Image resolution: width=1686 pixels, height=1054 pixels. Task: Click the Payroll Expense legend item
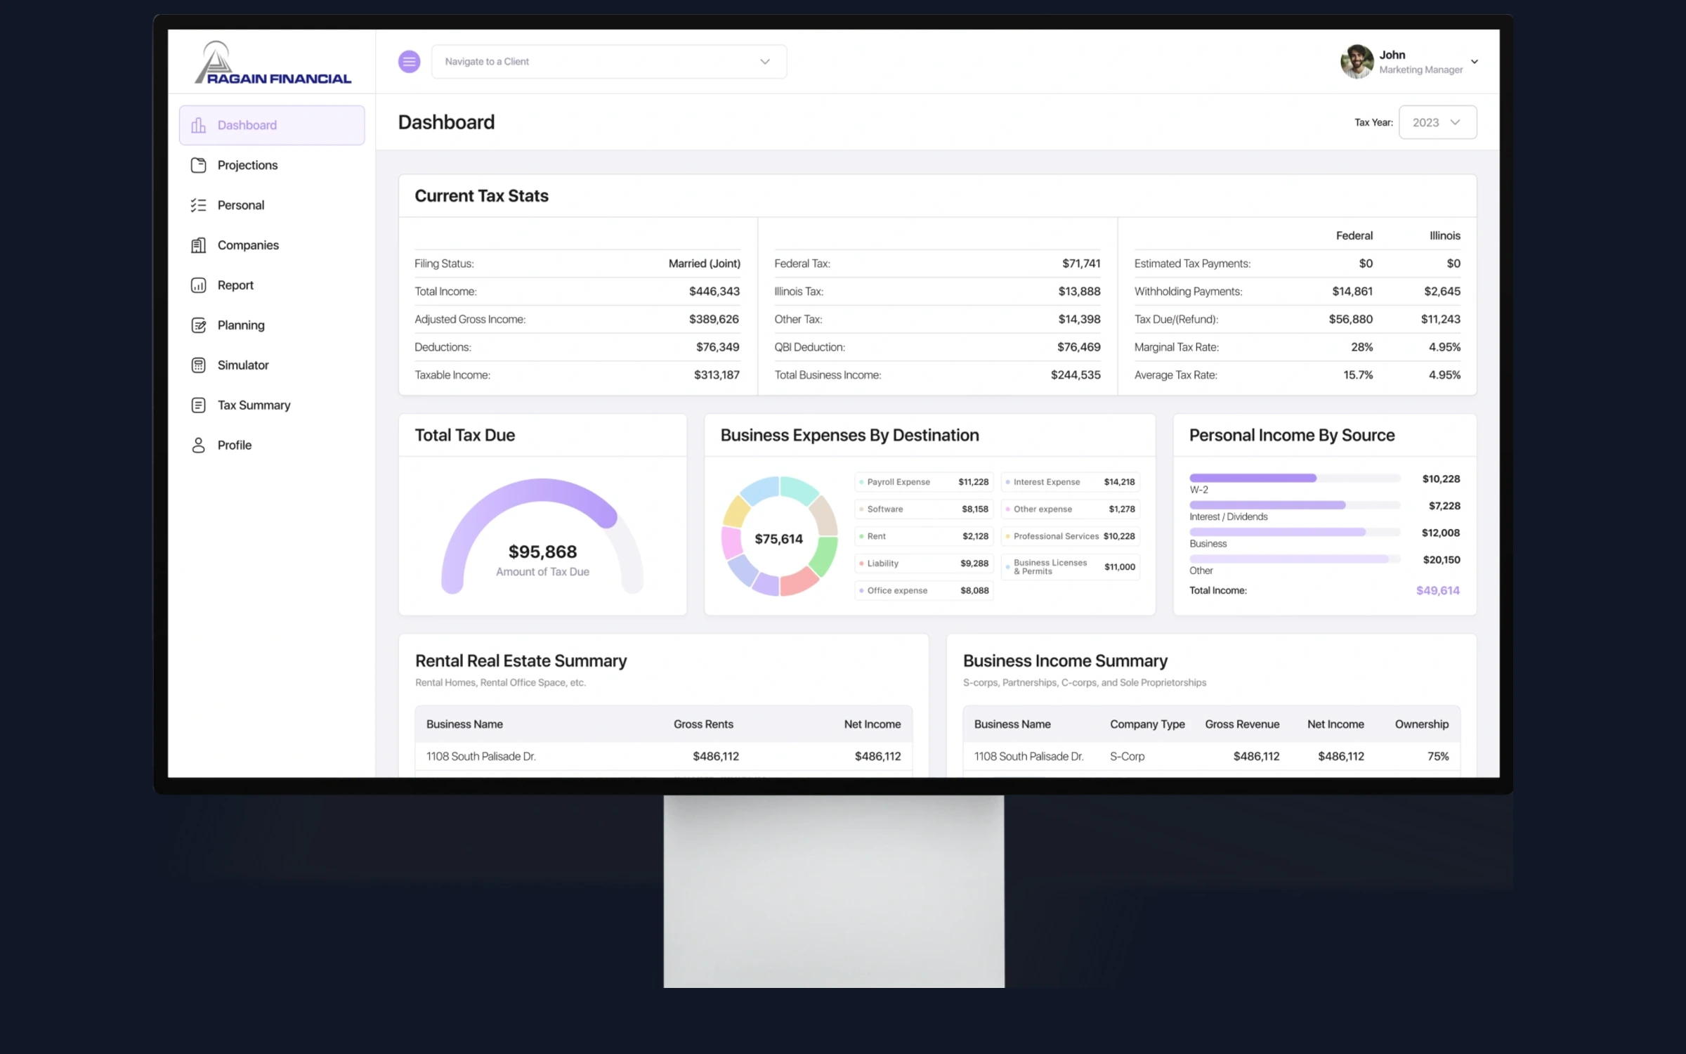point(924,482)
